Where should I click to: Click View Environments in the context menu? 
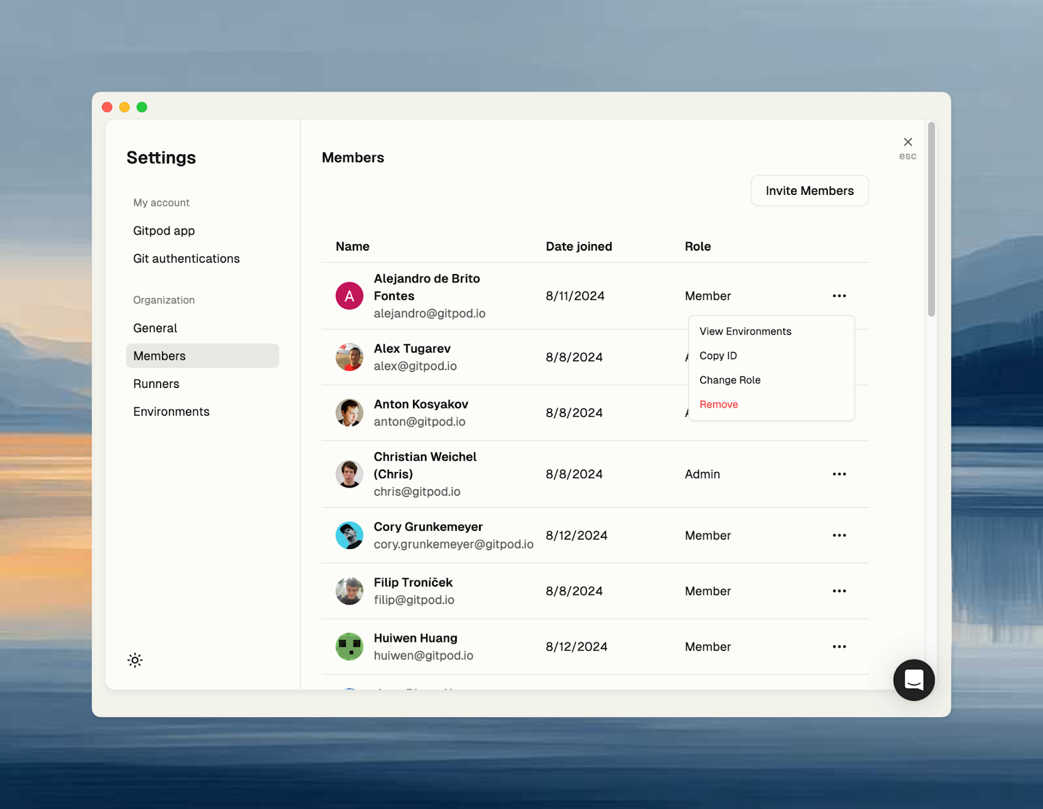745,331
